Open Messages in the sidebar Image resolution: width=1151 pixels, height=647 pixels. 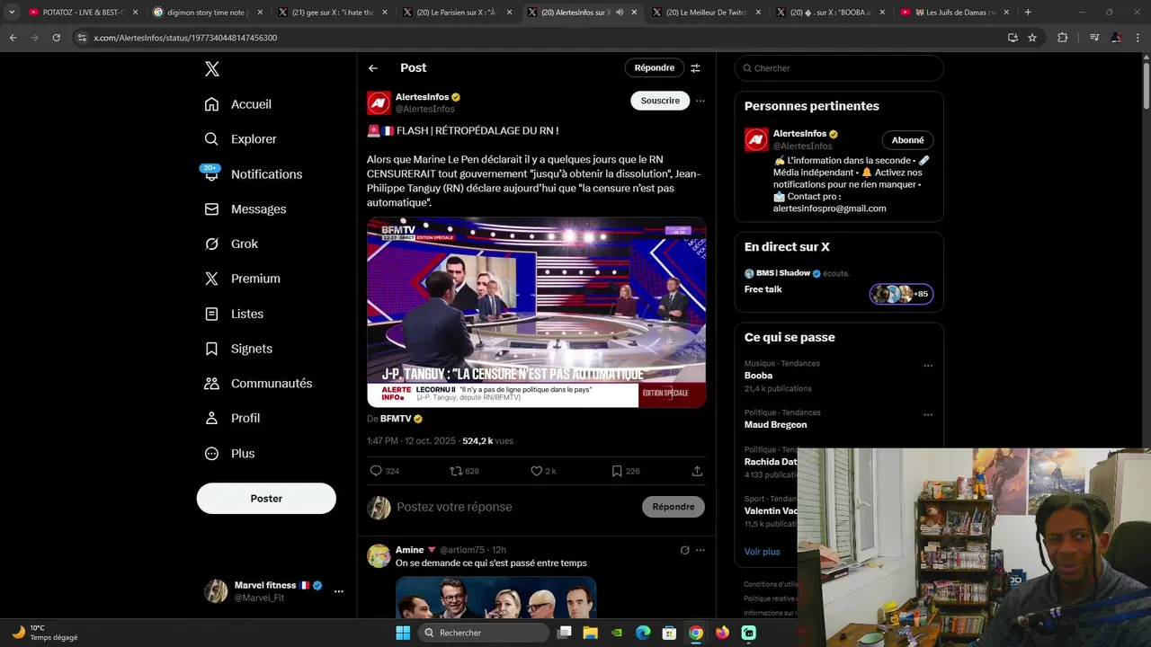[245, 209]
